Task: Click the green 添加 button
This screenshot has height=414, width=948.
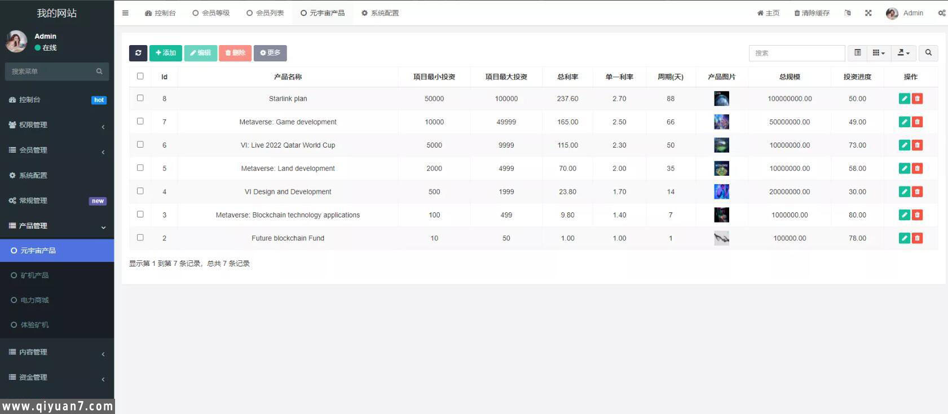Action: click(166, 53)
